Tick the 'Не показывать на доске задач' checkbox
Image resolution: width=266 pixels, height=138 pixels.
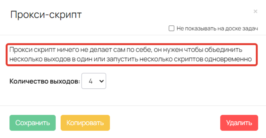click(171, 28)
